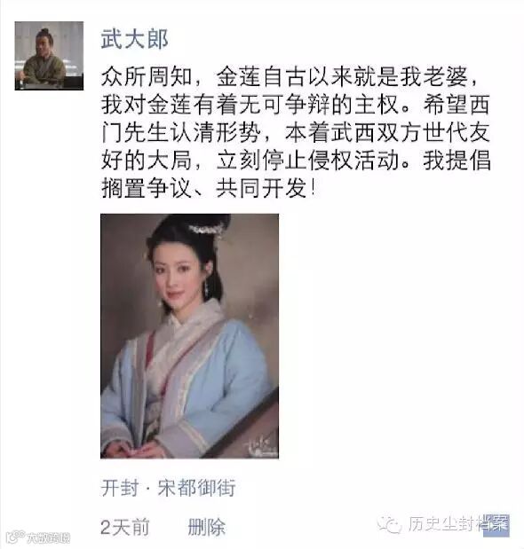Click the Weibo watermark account name text
This screenshot has height=549, width=524.
pos(48,537)
